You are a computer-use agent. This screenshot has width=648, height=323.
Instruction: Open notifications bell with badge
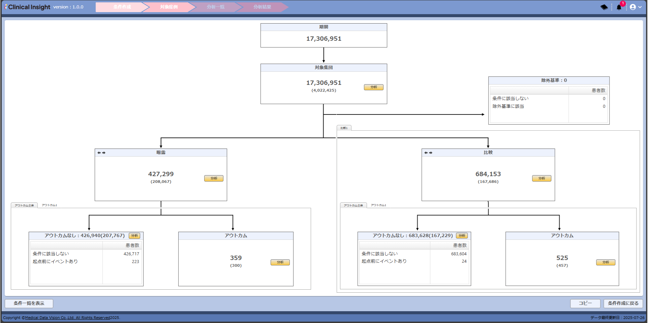point(619,7)
